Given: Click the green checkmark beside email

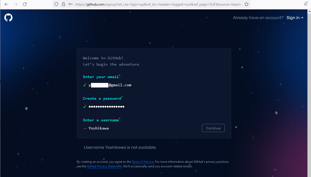Looking at the screenshot, I should tap(85, 85).
